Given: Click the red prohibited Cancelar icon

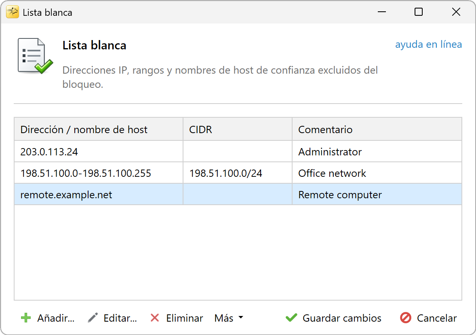Looking at the screenshot, I should pyautogui.click(x=406, y=318).
